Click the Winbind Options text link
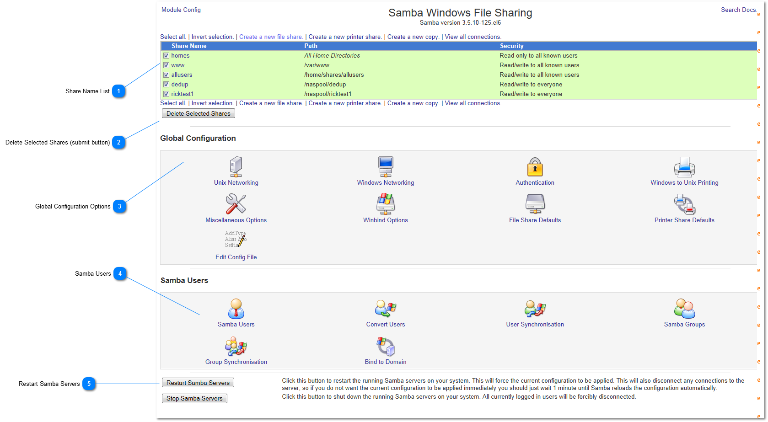This screenshot has width=768, height=422. click(386, 220)
